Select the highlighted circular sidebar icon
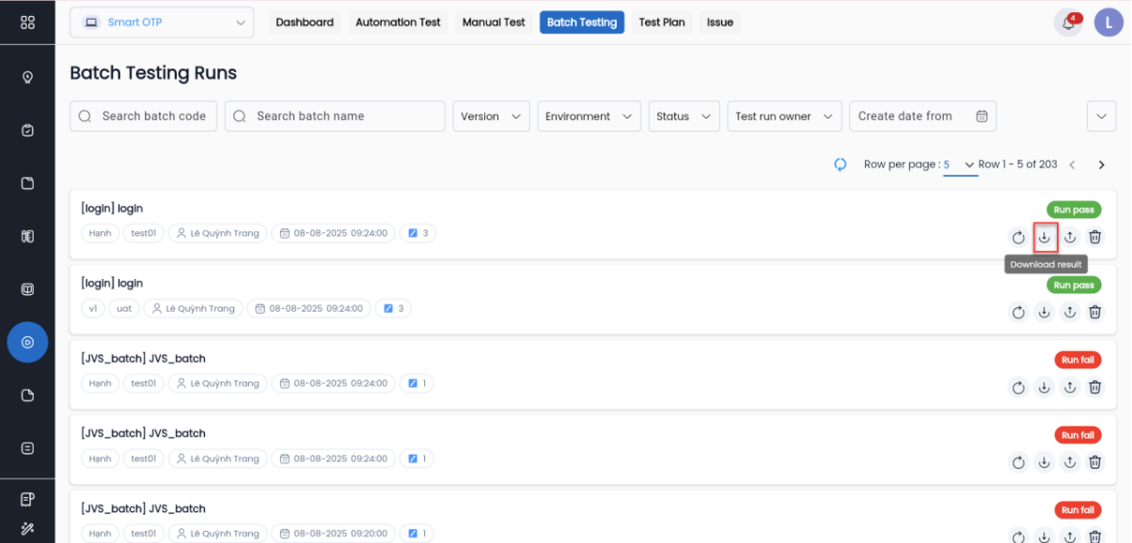1132x543 pixels. tap(27, 342)
